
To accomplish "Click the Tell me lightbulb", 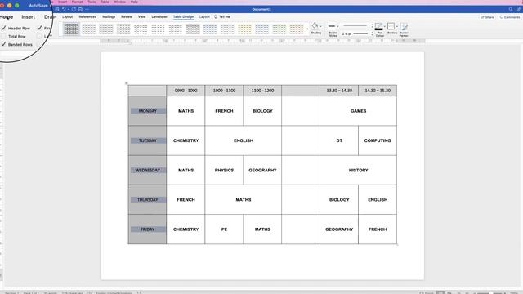I will [x=216, y=16].
